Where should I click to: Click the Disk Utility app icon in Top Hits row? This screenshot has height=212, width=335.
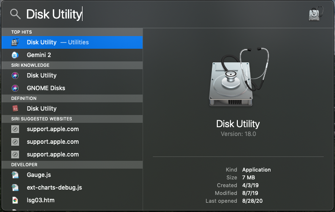coord(15,42)
